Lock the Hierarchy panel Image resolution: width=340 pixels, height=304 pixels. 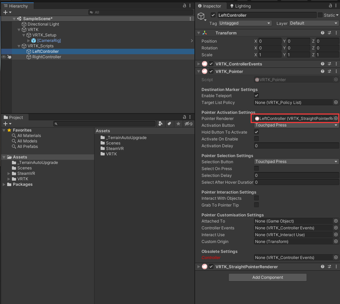(184, 6)
